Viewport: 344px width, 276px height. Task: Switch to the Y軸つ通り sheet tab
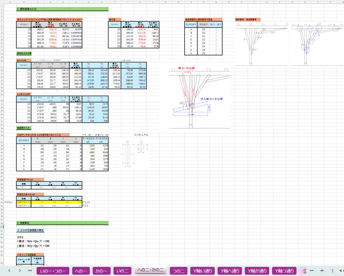[284, 271]
